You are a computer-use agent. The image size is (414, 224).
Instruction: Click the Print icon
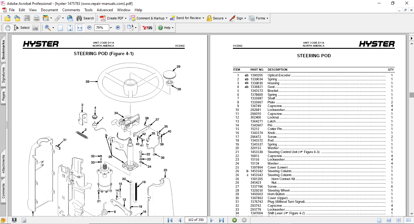(37, 18)
